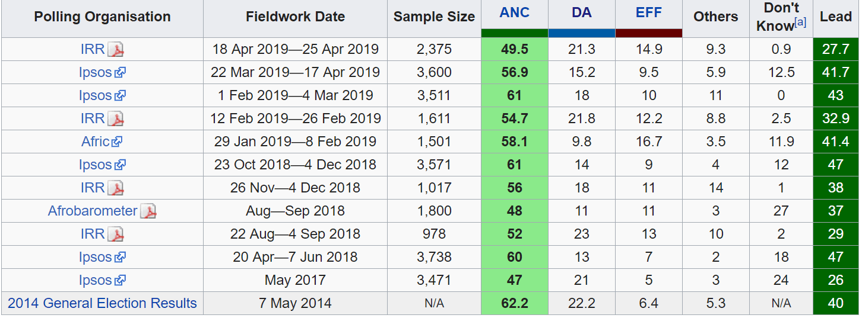Open PDF icon beside IRR 22 Aug–4 Sep 2018 poll
This screenshot has width=862, height=318.
pyautogui.click(x=116, y=235)
